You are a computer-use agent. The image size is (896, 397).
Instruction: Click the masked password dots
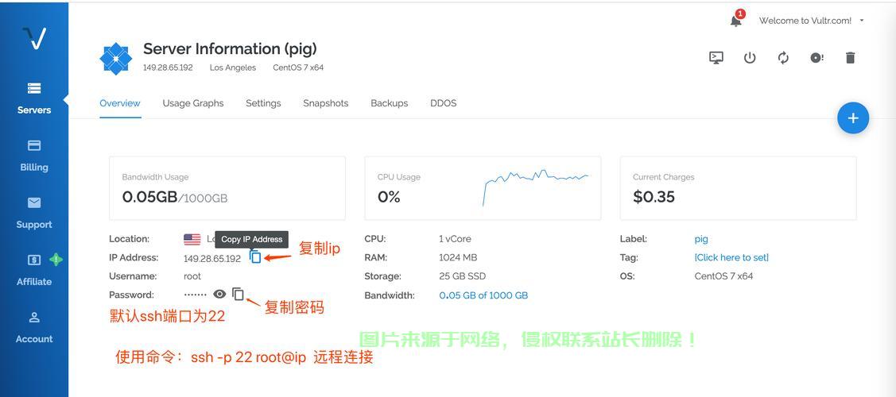tap(196, 295)
